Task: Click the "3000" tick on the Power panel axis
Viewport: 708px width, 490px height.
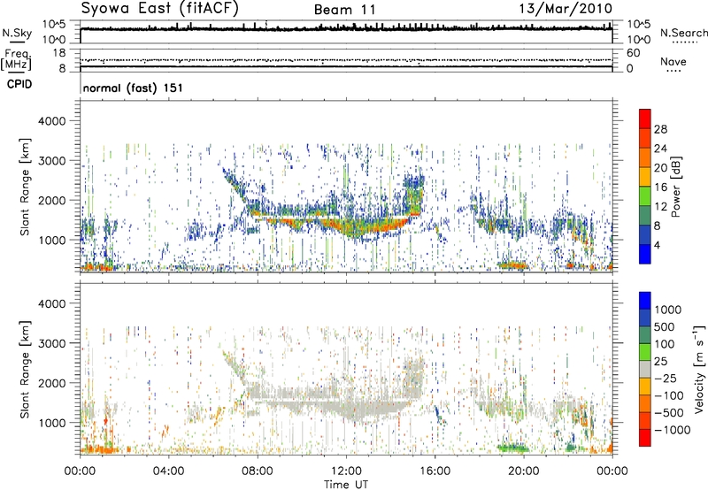Action: tap(52, 161)
